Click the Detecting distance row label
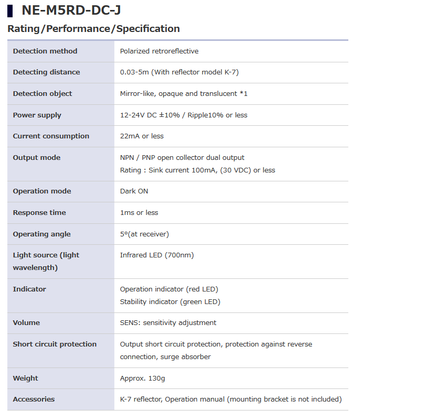This screenshot has height=411, width=437. (x=47, y=72)
